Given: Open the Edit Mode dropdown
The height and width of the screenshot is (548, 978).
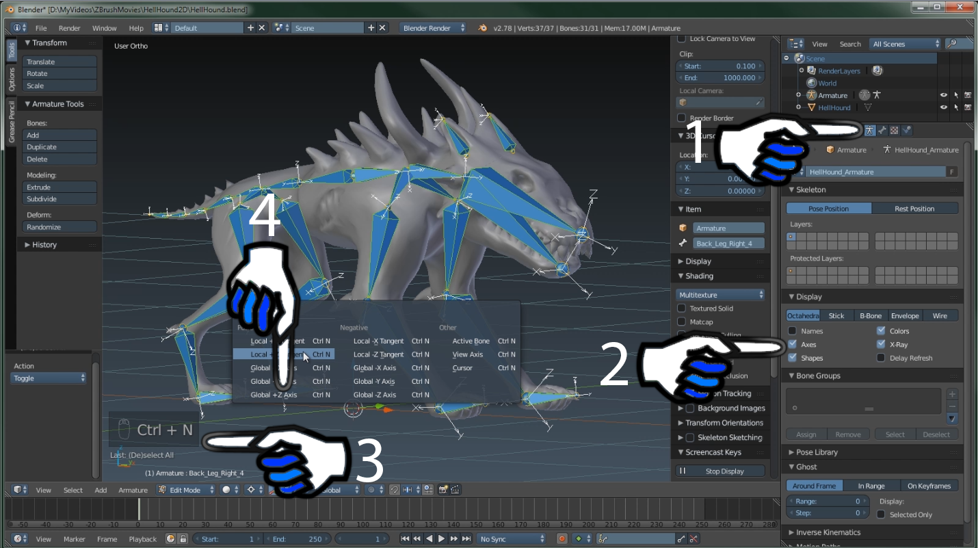Looking at the screenshot, I should coord(185,490).
